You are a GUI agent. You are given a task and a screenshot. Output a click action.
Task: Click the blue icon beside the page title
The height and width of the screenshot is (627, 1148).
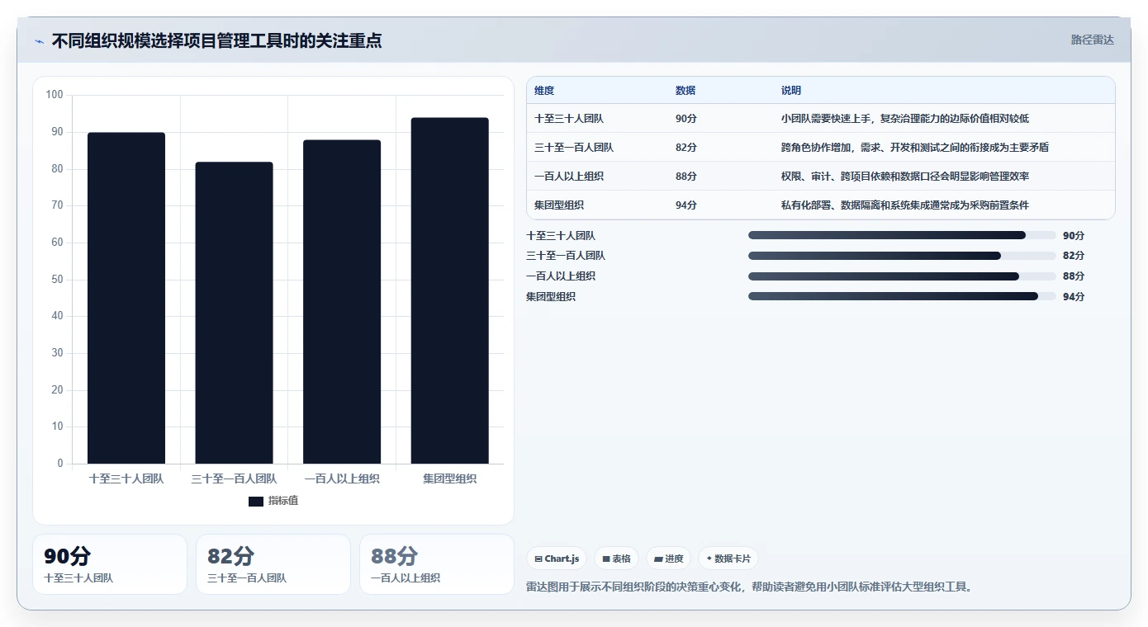pos(40,41)
